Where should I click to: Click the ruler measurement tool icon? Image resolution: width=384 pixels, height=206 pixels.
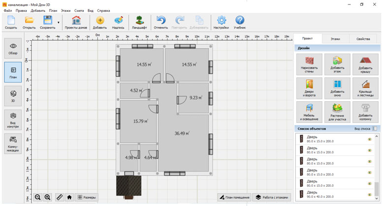tap(59, 197)
